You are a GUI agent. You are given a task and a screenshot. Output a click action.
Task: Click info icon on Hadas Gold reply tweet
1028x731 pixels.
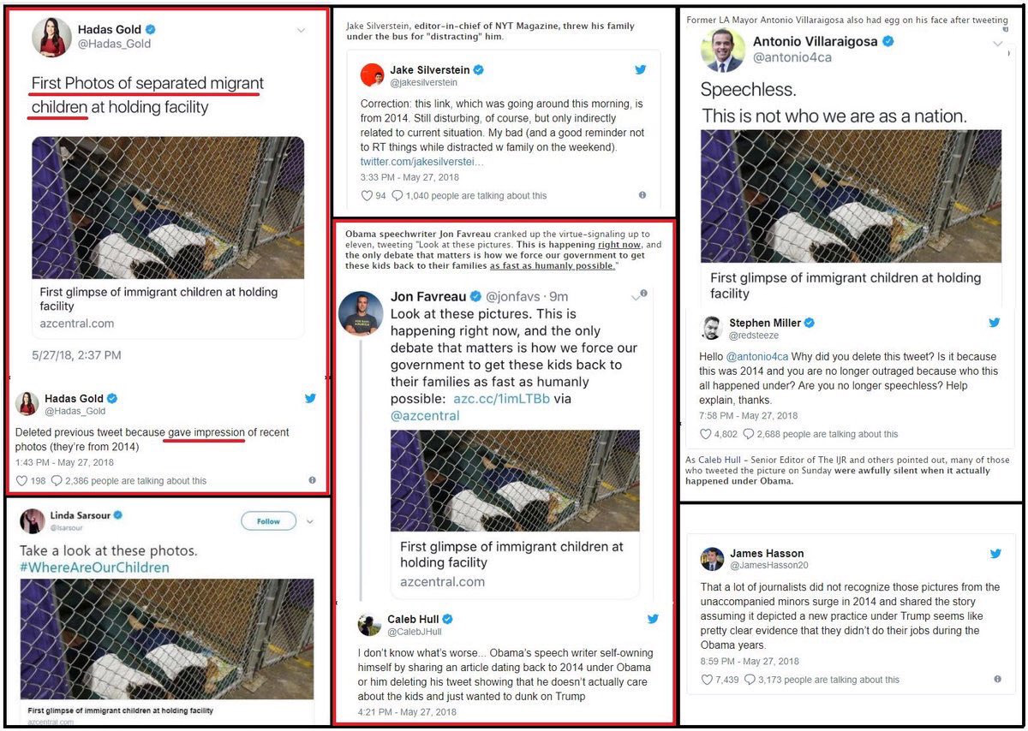coord(312,480)
